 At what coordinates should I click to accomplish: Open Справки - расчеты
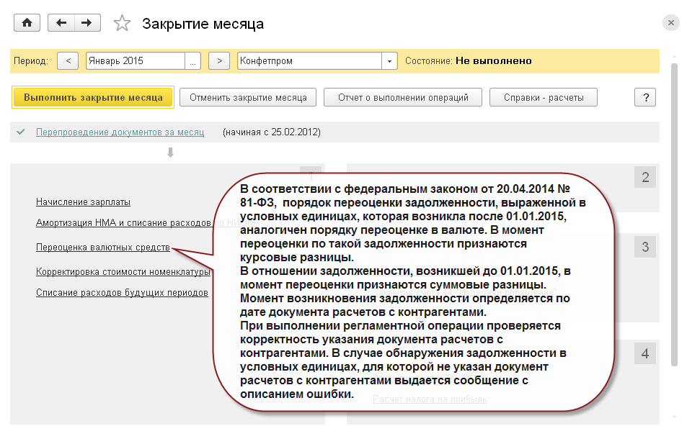[544, 98]
